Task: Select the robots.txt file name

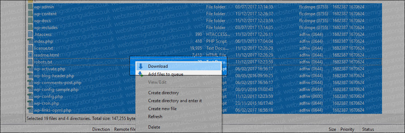Action: click(x=43, y=62)
